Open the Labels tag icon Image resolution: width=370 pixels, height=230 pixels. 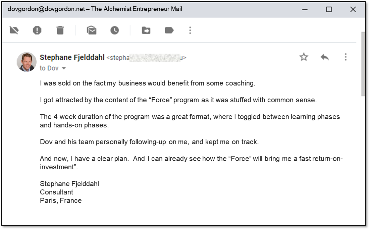(x=169, y=31)
